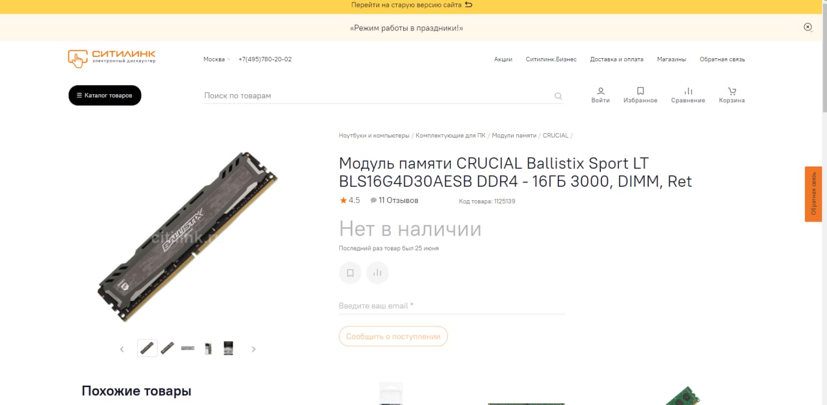Click the Введите ваш email field
This screenshot has width=827, height=405.
tap(452, 306)
